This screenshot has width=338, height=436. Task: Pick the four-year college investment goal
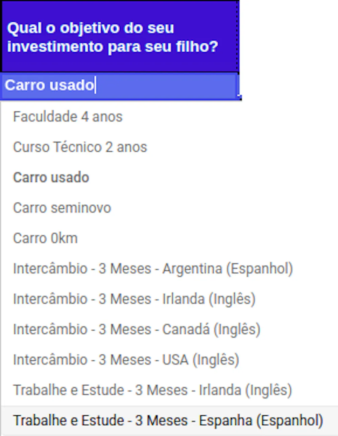68,117
